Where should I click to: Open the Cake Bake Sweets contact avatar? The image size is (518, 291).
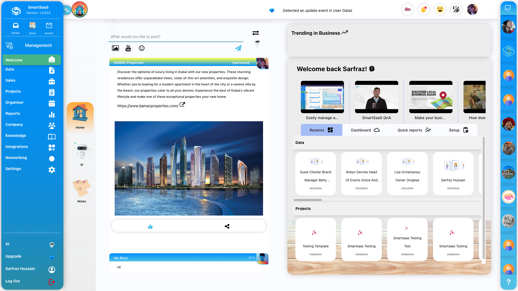click(x=509, y=197)
